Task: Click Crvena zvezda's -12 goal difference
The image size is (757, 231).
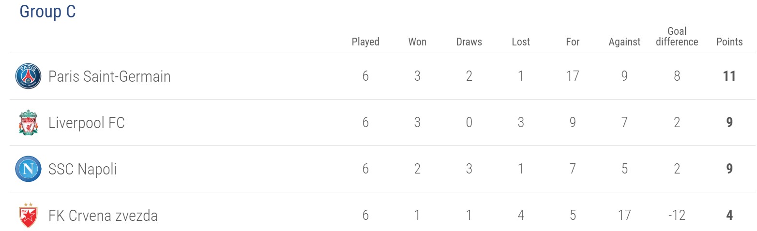Action: pos(677,216)
